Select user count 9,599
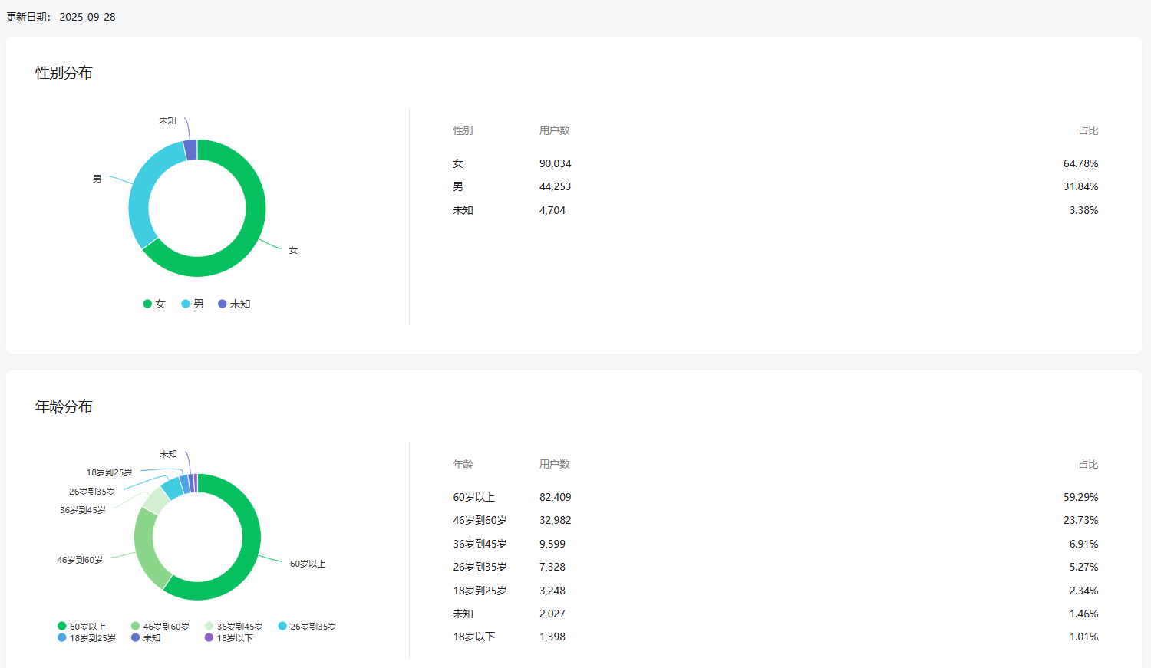The width and height of the screenshot is (1151, 668). point(552,544)
